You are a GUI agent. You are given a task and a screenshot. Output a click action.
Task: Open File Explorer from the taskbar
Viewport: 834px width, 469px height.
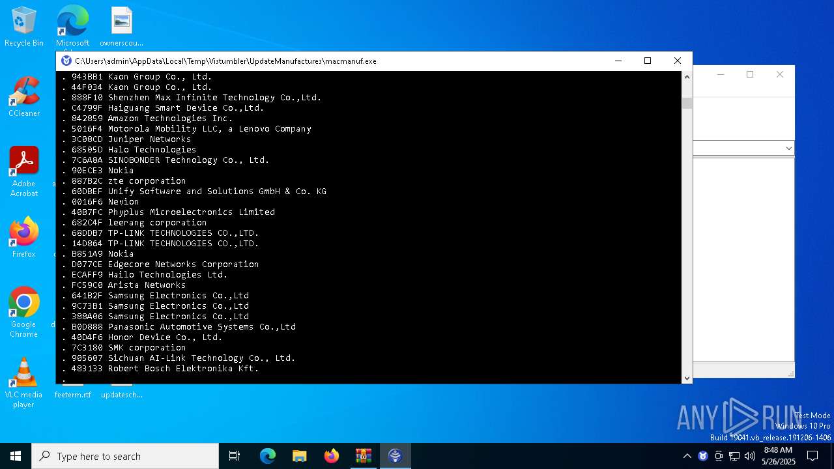pos(300,456)
